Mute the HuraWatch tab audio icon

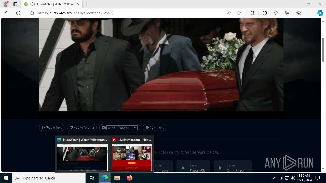(x=32, y=4)
